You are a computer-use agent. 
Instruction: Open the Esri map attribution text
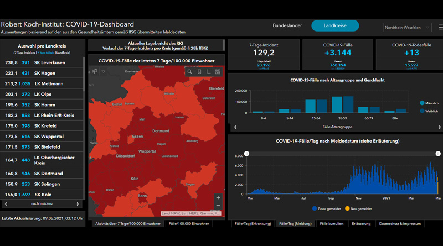tap(191, 213)
